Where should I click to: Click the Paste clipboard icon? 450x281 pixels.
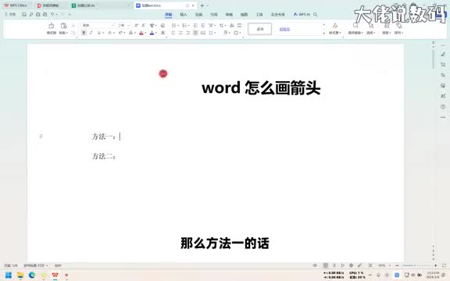[x=63, y=26]
